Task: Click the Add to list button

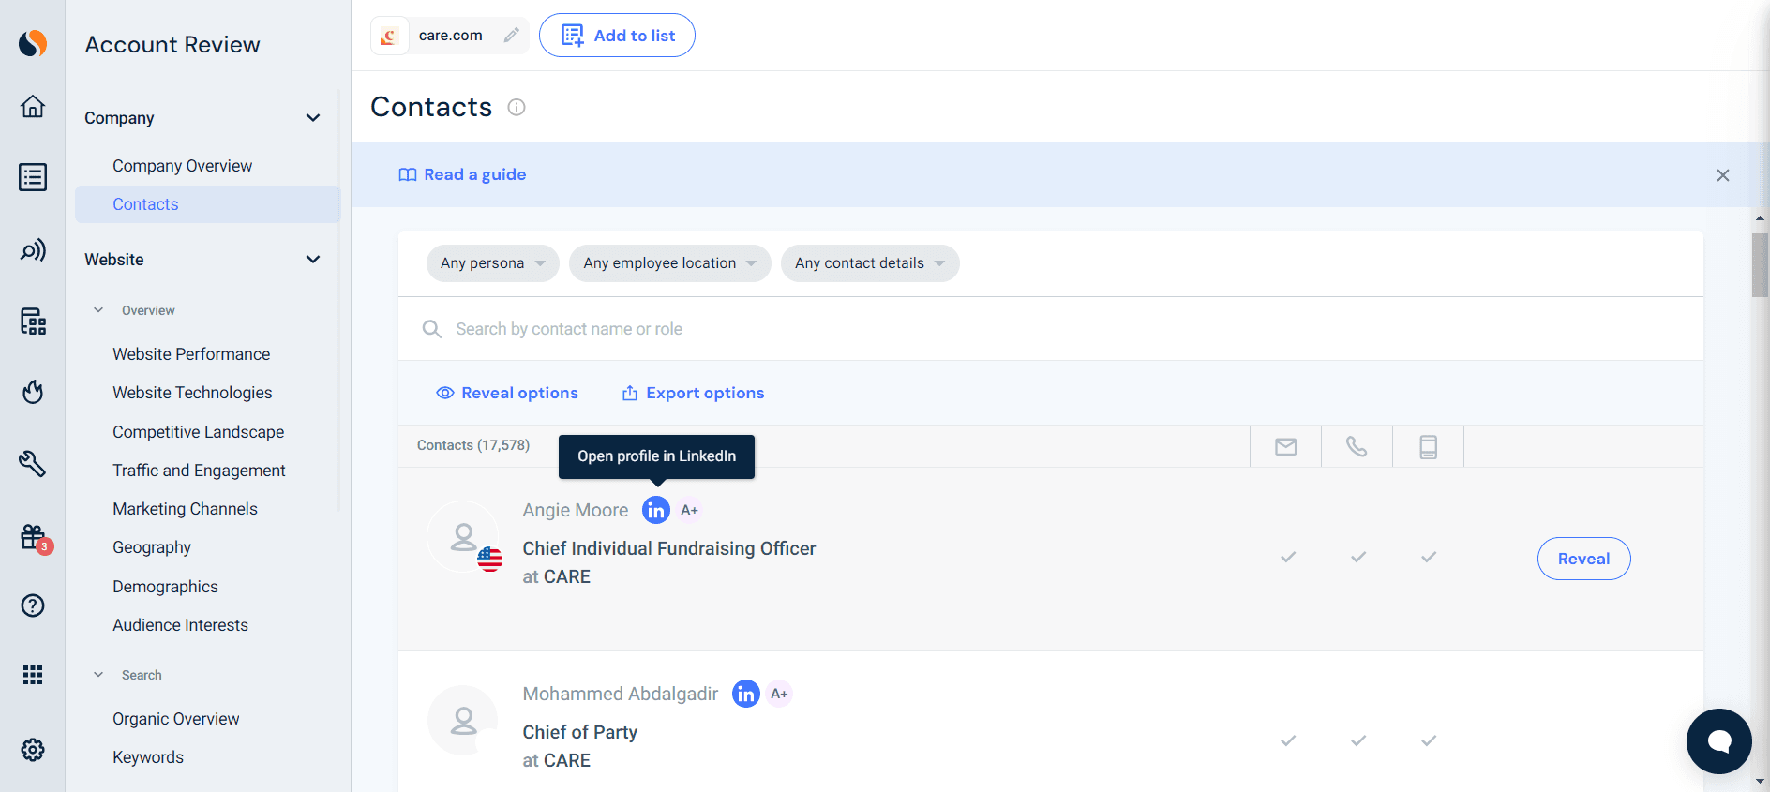Action: point(617,36)
